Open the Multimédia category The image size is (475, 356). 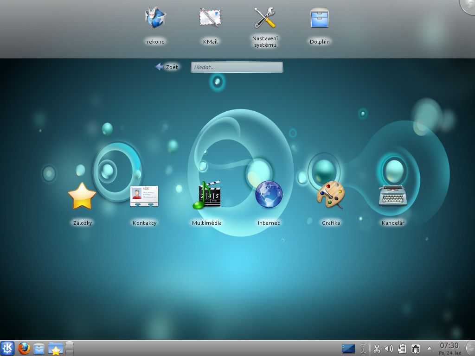tap(206, 195)
